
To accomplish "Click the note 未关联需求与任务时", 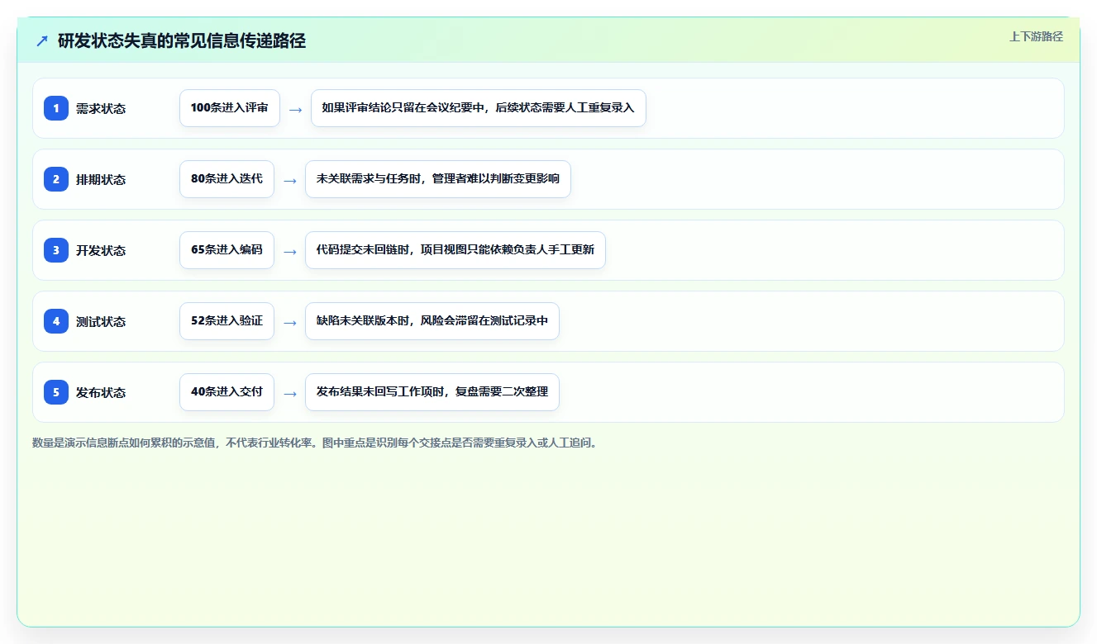I will pos(438,179).
